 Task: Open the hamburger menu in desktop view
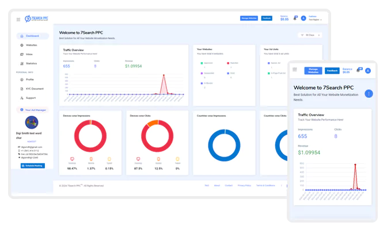pos(18,20)
